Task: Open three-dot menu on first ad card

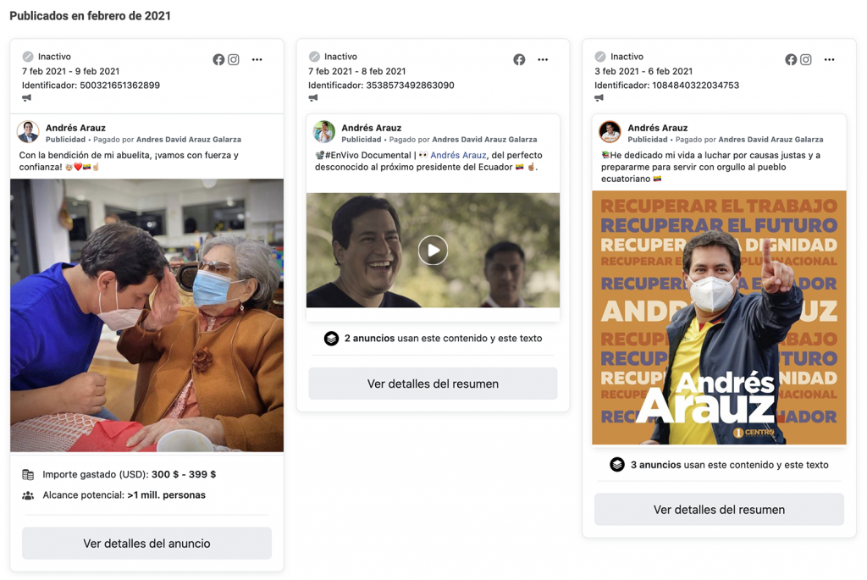Action: [257, 59]
